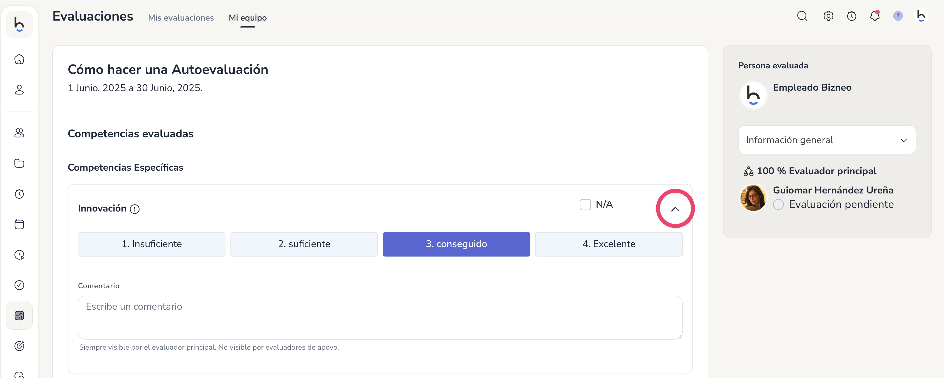Select rating 3. conseguido

[456, 244]
